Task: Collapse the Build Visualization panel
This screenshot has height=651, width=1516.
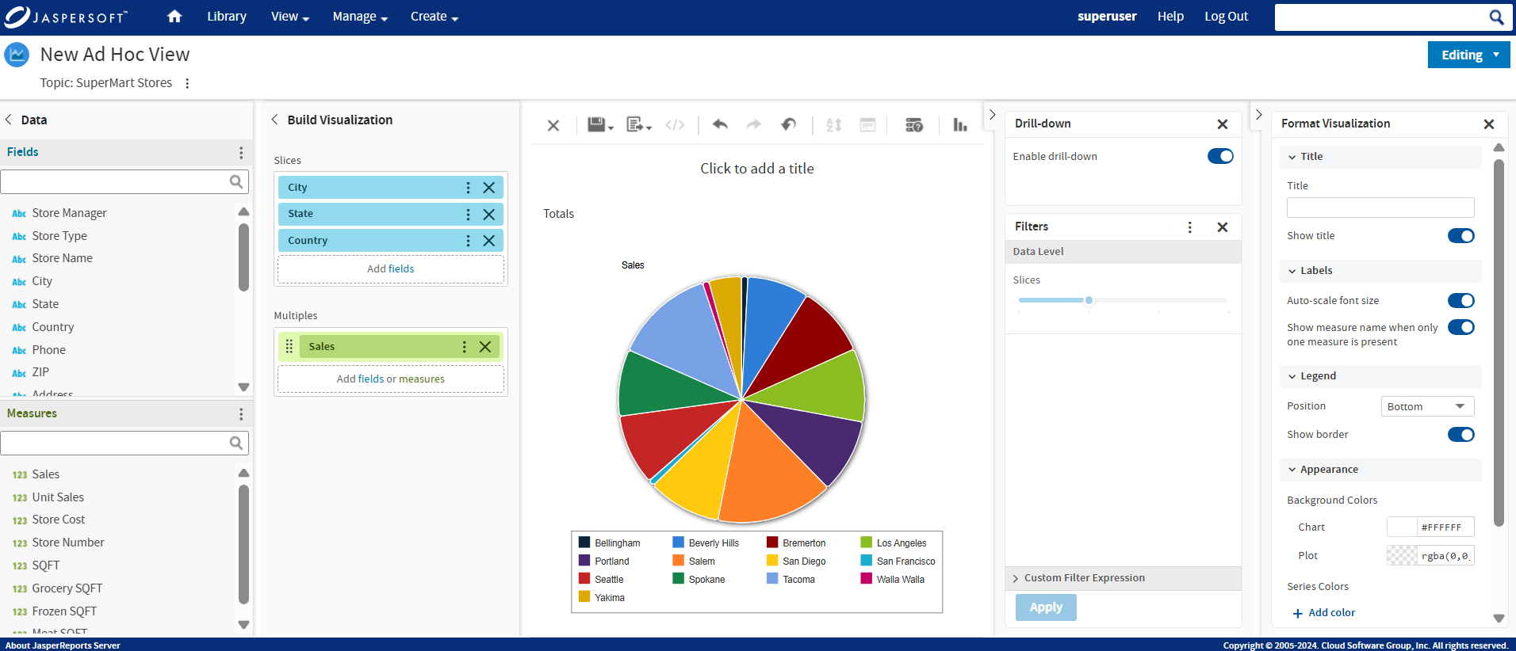Action: coord(274,120)
